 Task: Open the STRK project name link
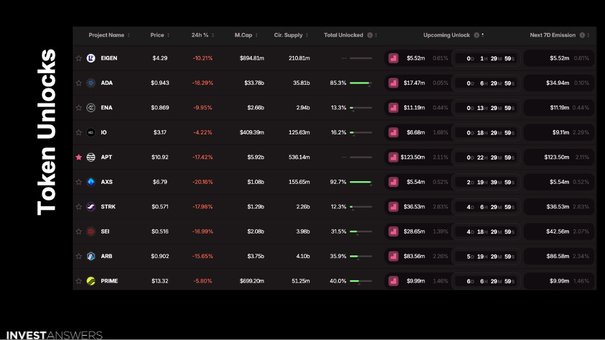(108, 207)
